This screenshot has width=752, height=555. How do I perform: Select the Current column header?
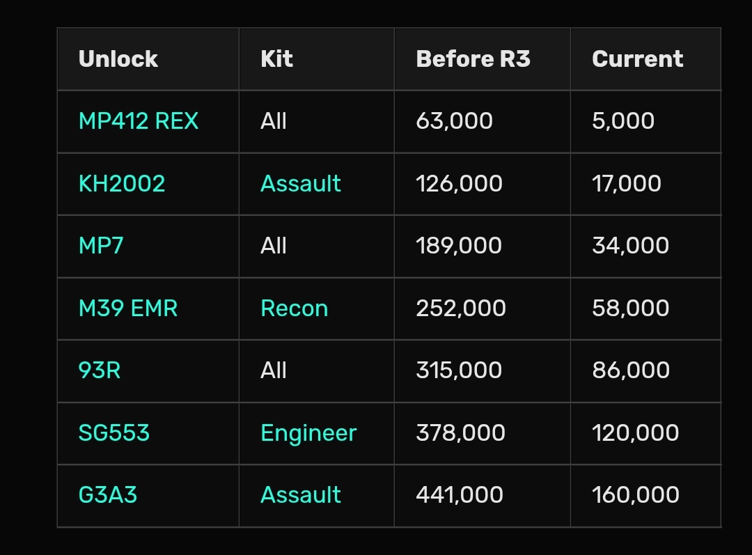coord(645,59)
